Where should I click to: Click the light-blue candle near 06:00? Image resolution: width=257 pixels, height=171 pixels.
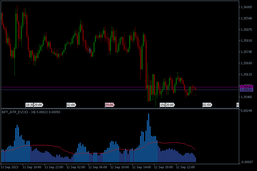pyautogui.click(x=90, y=50)
